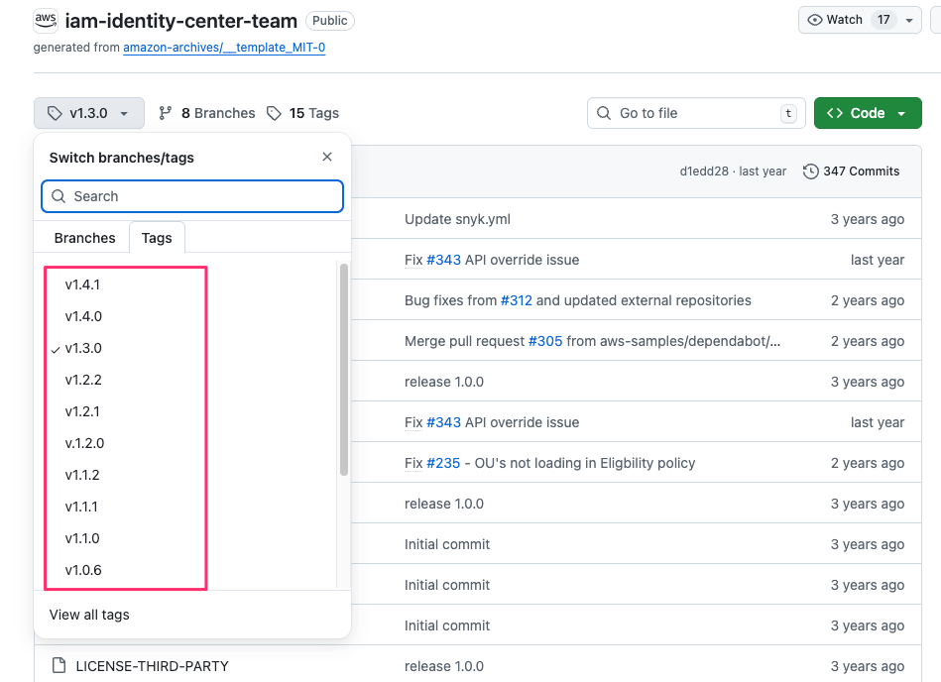The image size is (941, 682).
Task: Select the checked v1.3.0 tag
Action: (83, 348)
